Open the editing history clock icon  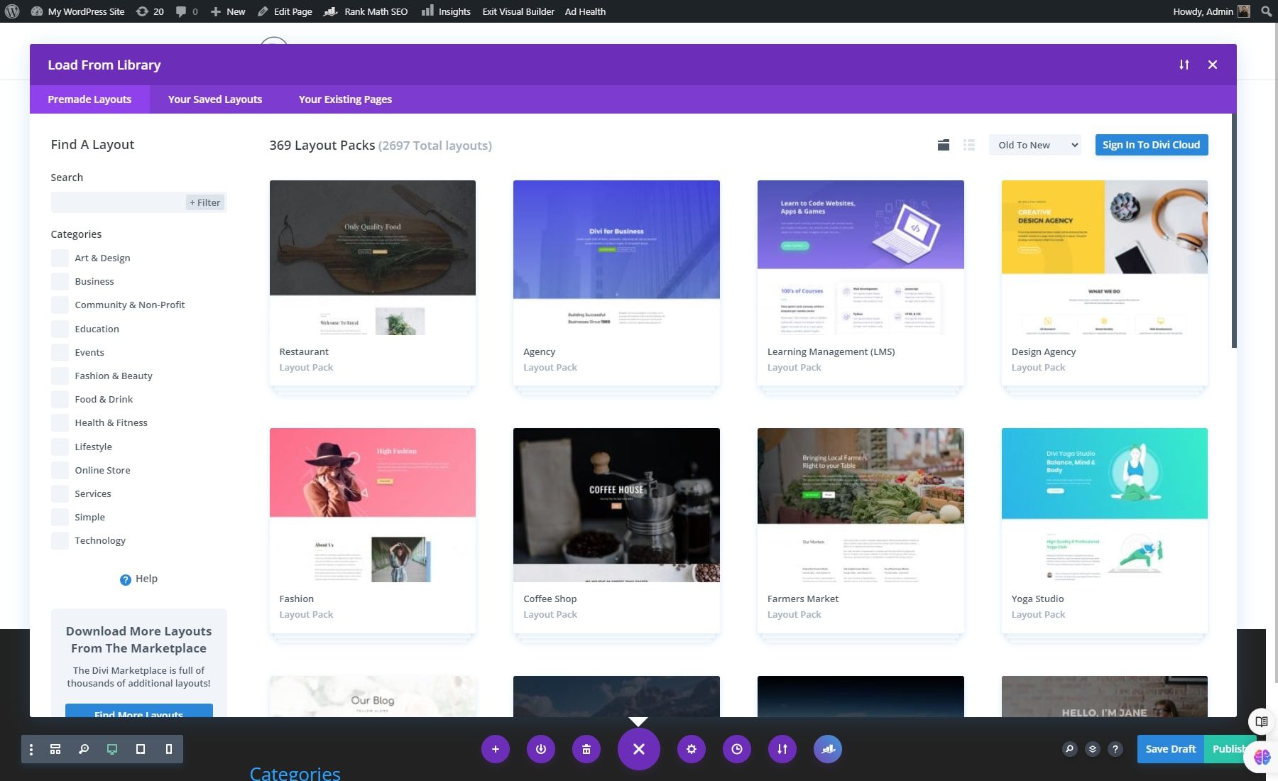pos(736,749)
